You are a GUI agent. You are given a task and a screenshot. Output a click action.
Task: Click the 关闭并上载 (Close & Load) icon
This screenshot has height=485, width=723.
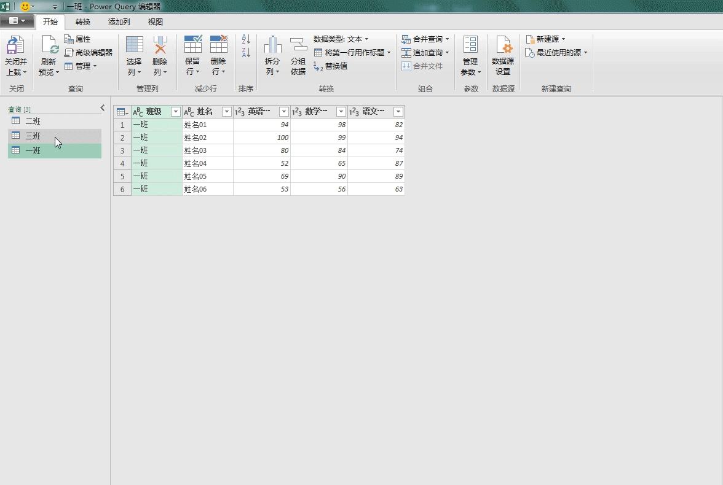pyautogui.click(x=15, y=47)
